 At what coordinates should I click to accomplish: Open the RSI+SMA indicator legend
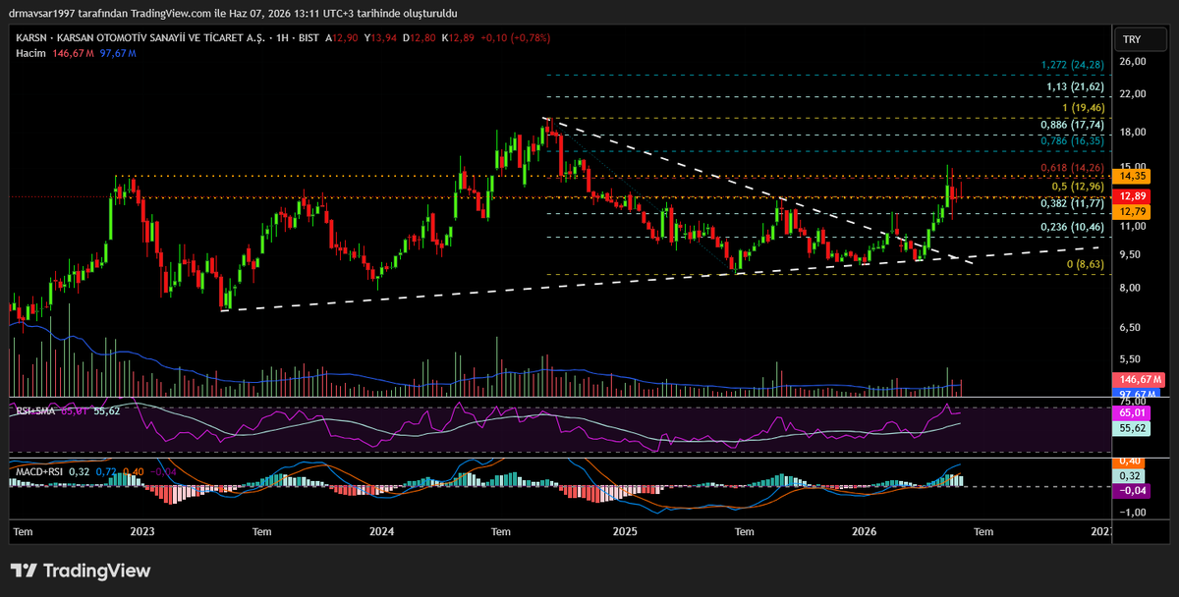[34, 410]
